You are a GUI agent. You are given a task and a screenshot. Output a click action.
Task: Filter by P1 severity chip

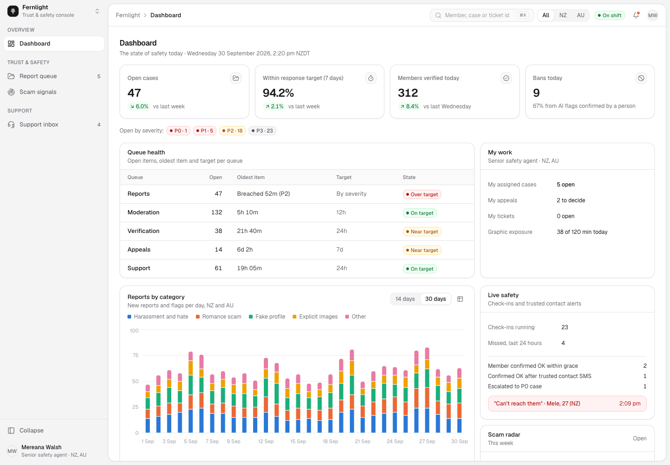pyautogui.click(x=205, y=131)
